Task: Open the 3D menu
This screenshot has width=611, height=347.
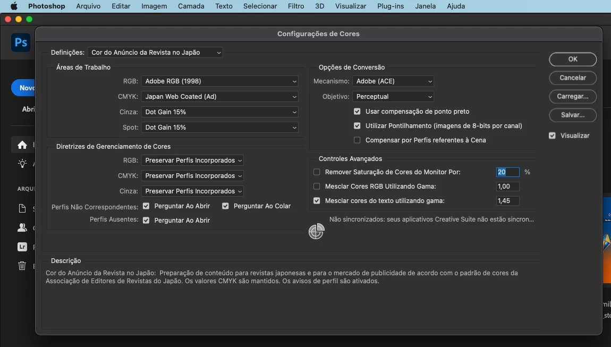Action: tap(319, 6)
